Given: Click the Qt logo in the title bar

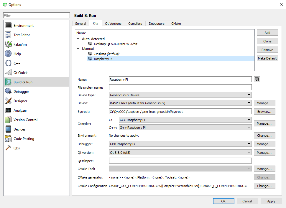Looking at the screenshot, I should click(5, 4).
